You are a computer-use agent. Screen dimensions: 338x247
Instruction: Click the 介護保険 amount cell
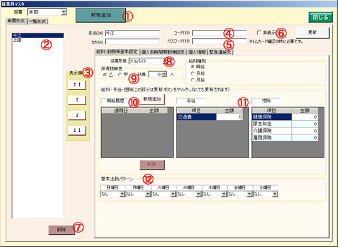click(305, 130)
